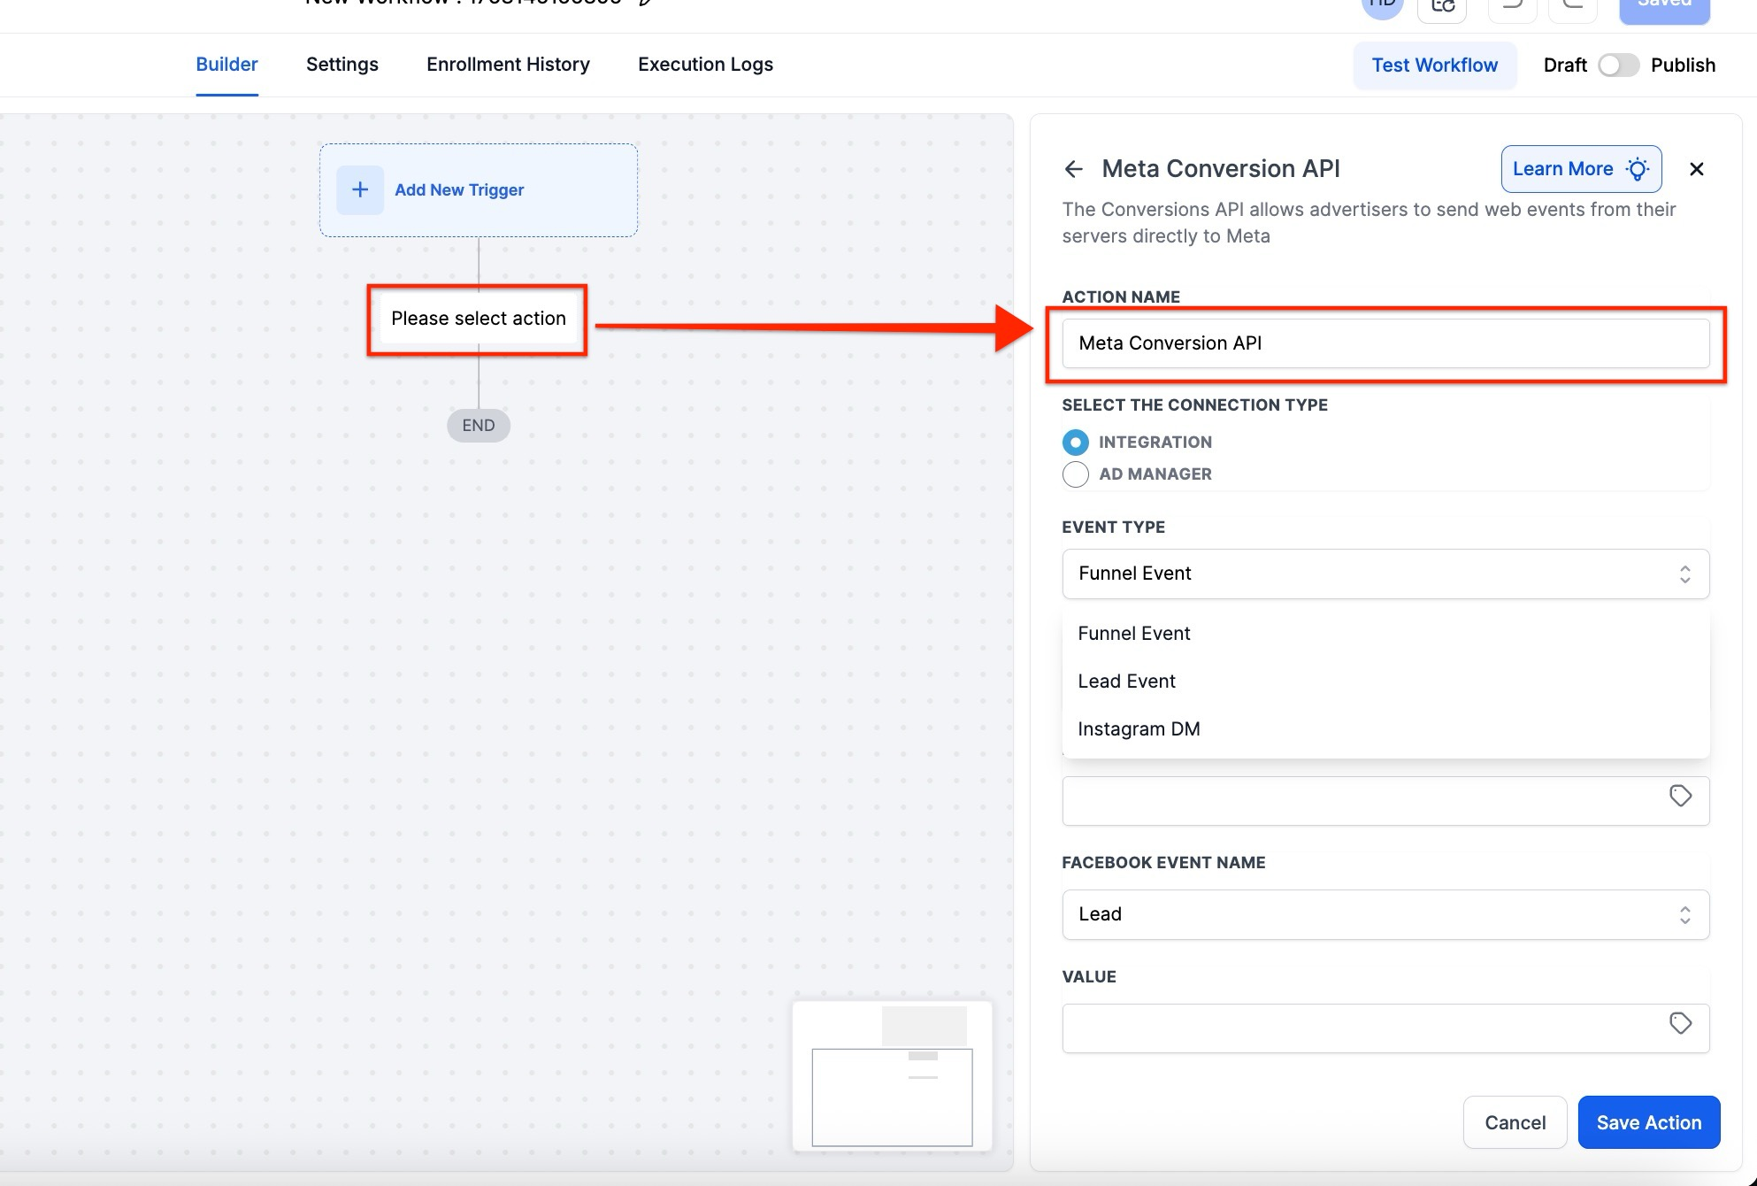Click the plus icon for new trigger
Viewport: 1757px width, 1186px height.
[360, 189]
